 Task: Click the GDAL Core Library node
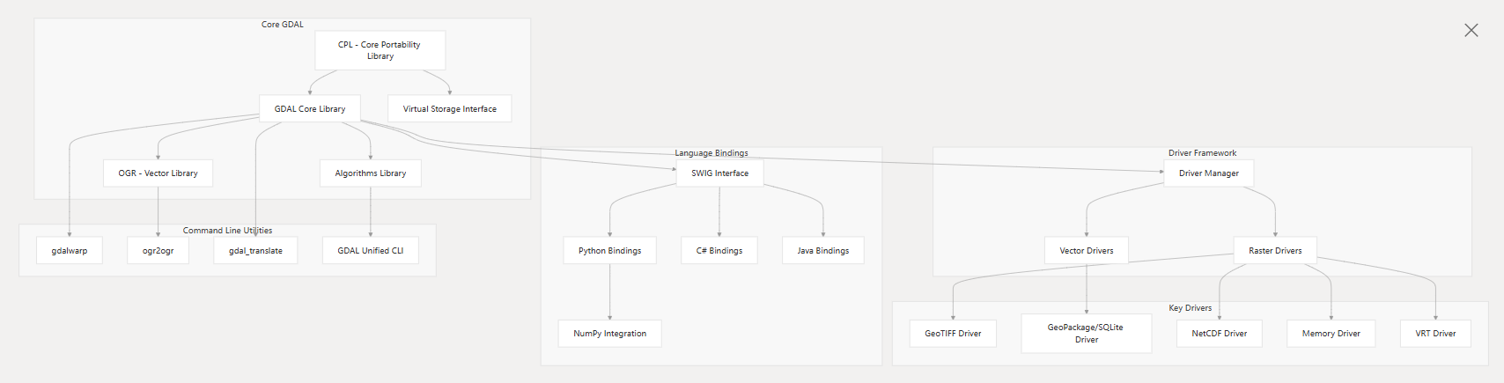(x=310, y=109)
